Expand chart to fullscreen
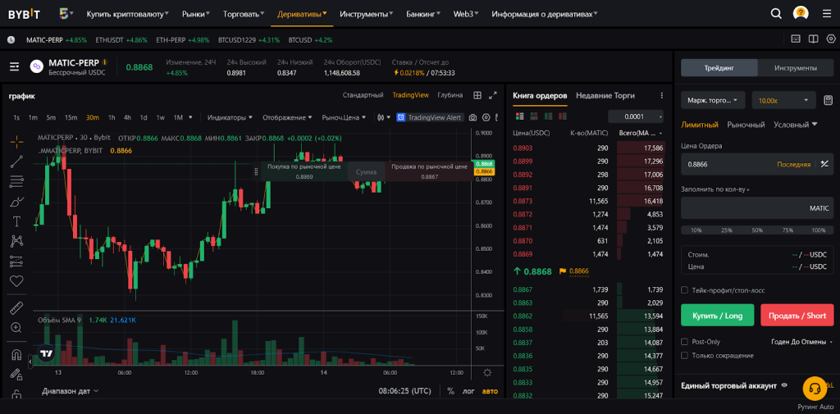The height and width of the screenshot is (414, 840). [x=493, y=95]
